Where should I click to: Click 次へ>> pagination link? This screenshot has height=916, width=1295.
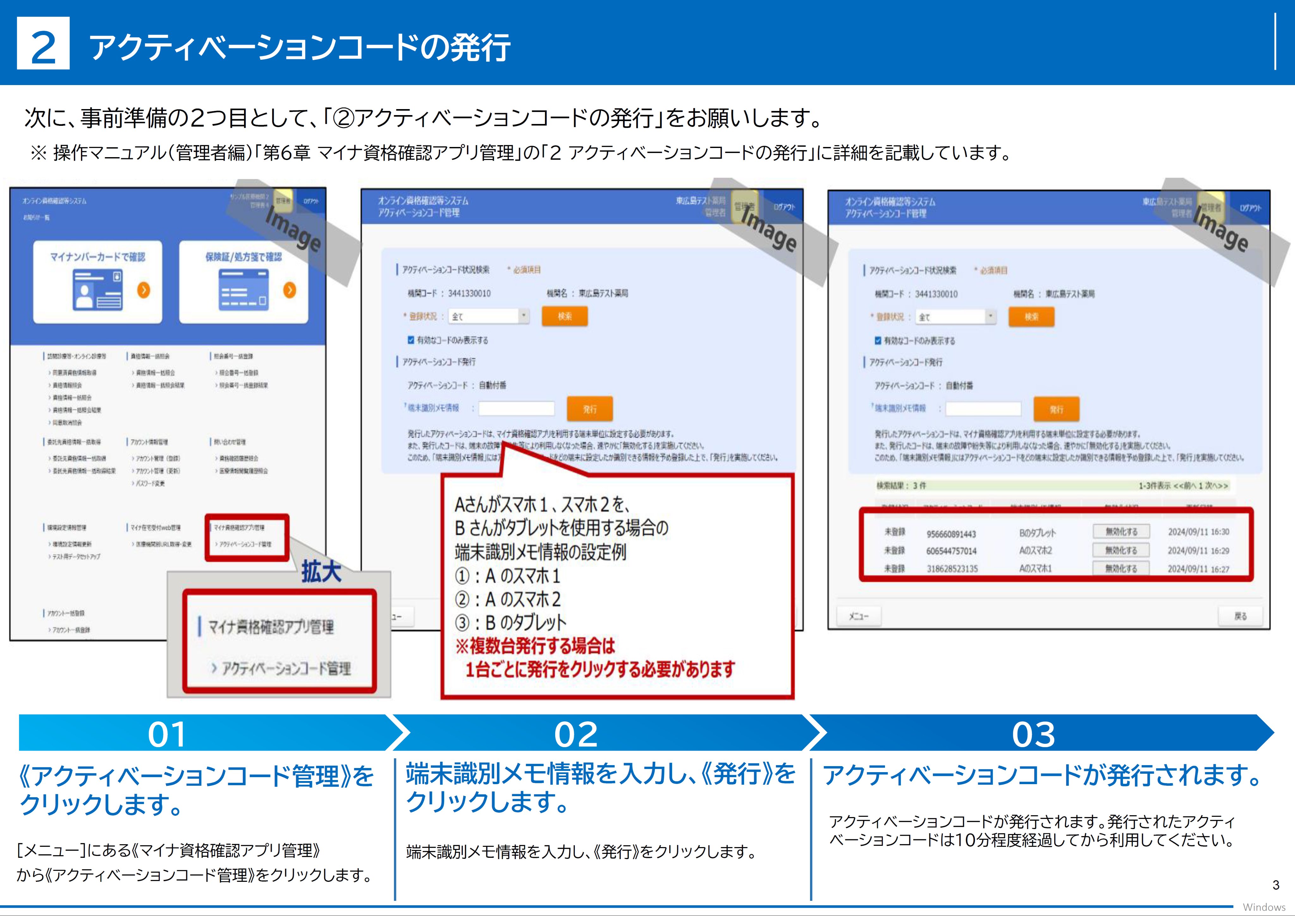(1217, 486)
